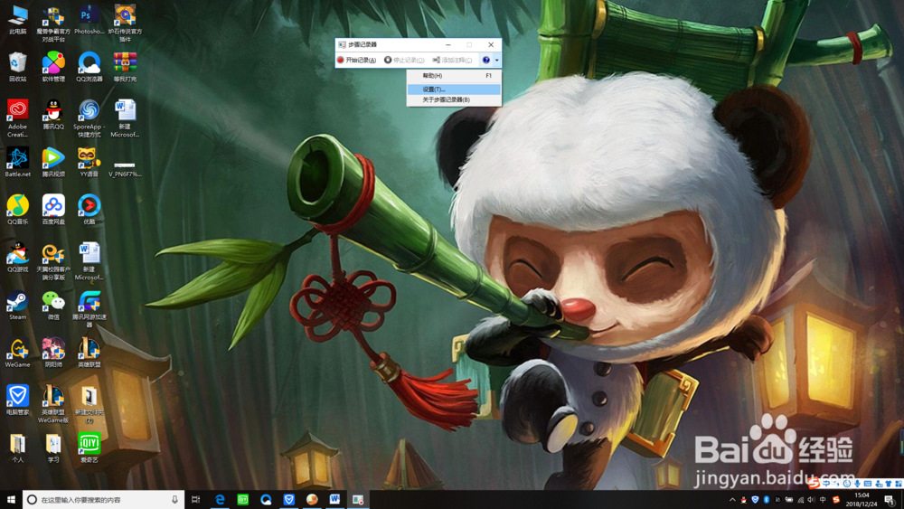Select the V_PN6F7% file on desktop
Screen dimensions: 904x509
pyautogui.click(x=125, y=167)
